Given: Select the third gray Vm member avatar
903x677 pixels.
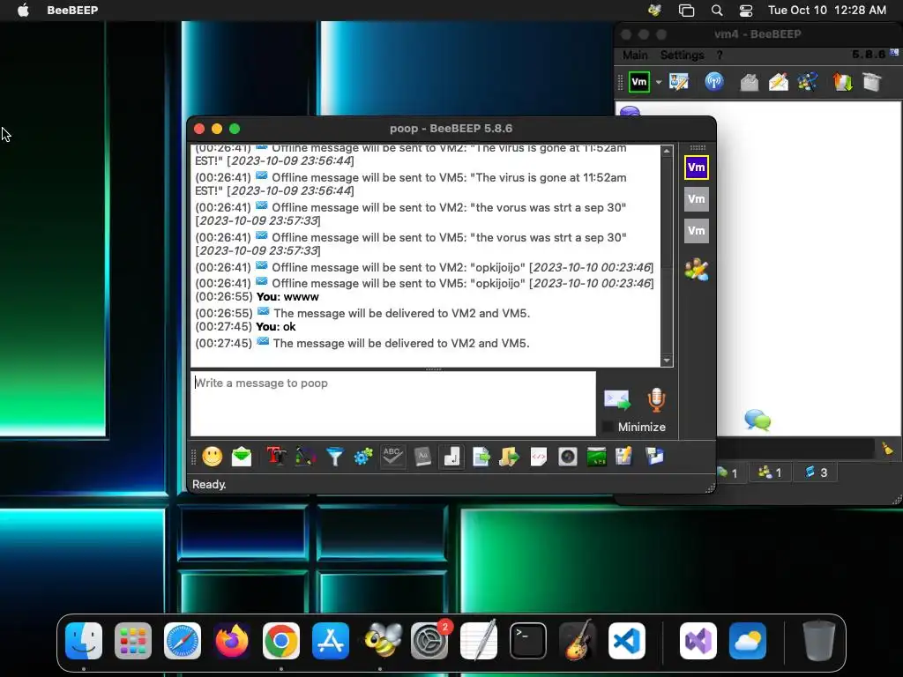Looking at the screenshot, I should 697,231.
